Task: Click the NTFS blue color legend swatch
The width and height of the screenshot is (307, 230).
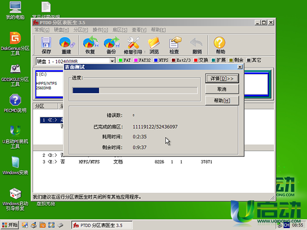Action: (x=156, y=60)
